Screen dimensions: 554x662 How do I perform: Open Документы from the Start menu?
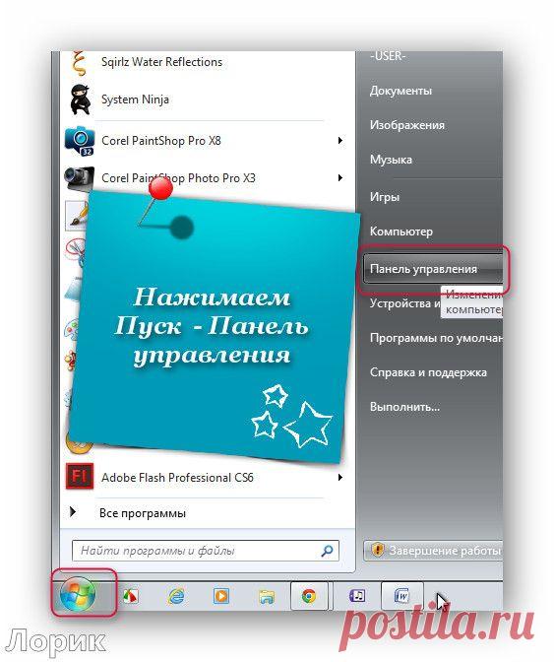400,91
